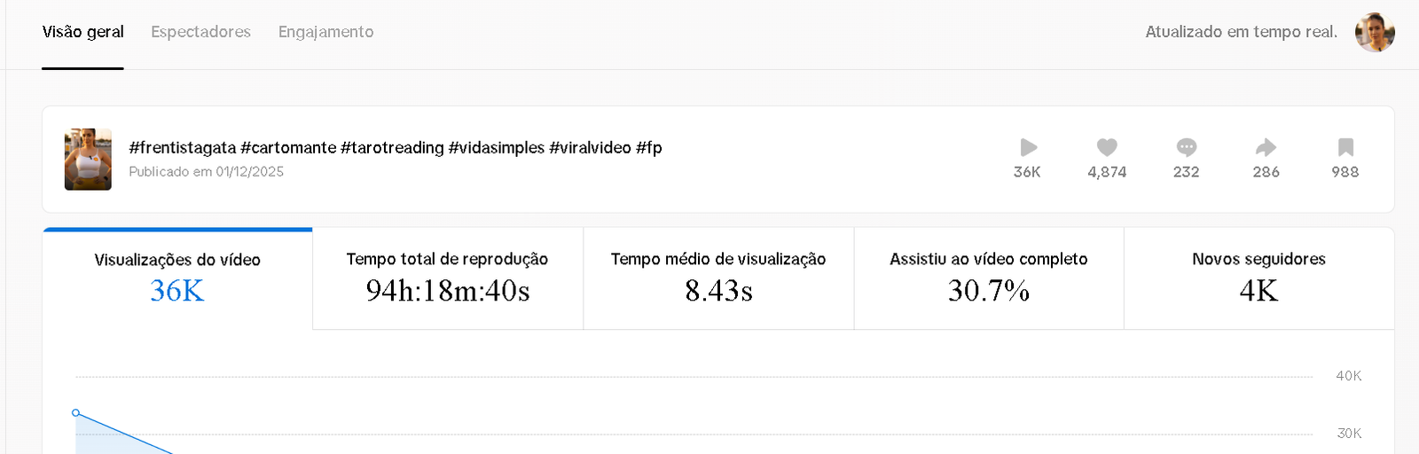Click the 'Publicado em 01/12/2025' date text
1419x454 pixels.
click(x=206, y=172)
